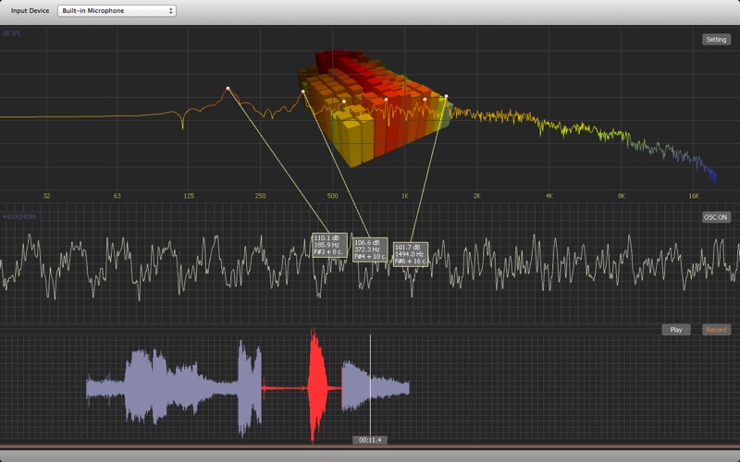The image size is (740, 462).
Task: Select the 185.9 Hz peak marker dot
Action: click(228, 89)
